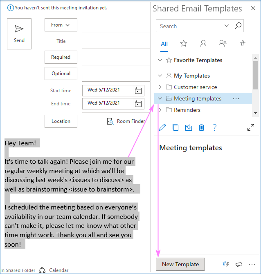The image size is (261, 274).
Task: Click the Location input field
Action: (90, 121)
